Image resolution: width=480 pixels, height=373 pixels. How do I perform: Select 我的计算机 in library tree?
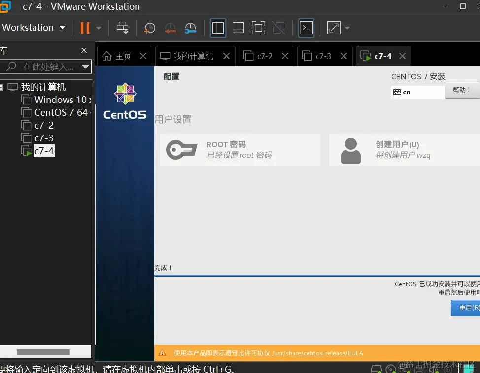(43, 87)
